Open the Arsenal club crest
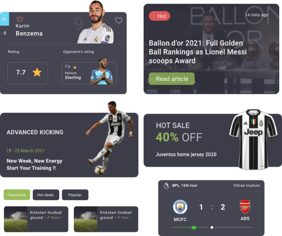The height and width of the screenshot is (236, 282). (x=245, y=207)
